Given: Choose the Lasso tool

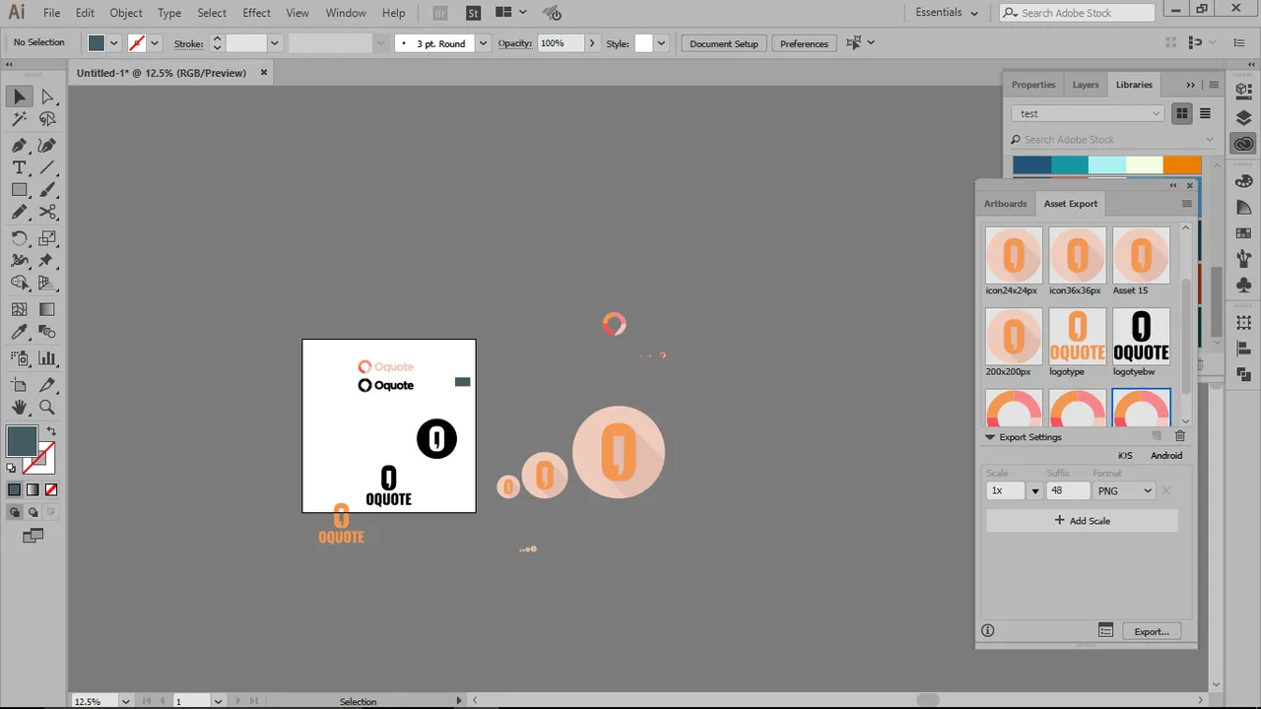Looking at the screenshot, I should [x=47, y=119].
